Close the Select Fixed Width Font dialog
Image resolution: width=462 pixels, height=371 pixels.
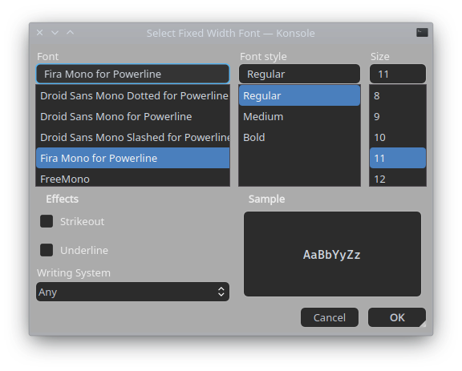click(40, 32)
